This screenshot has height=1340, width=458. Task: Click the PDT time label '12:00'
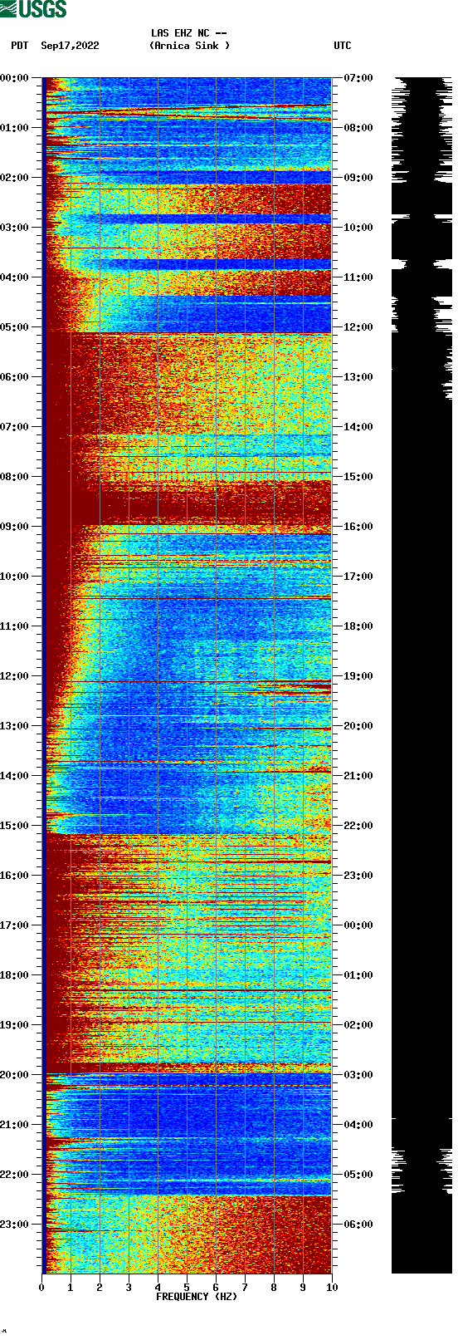[15, 676]
